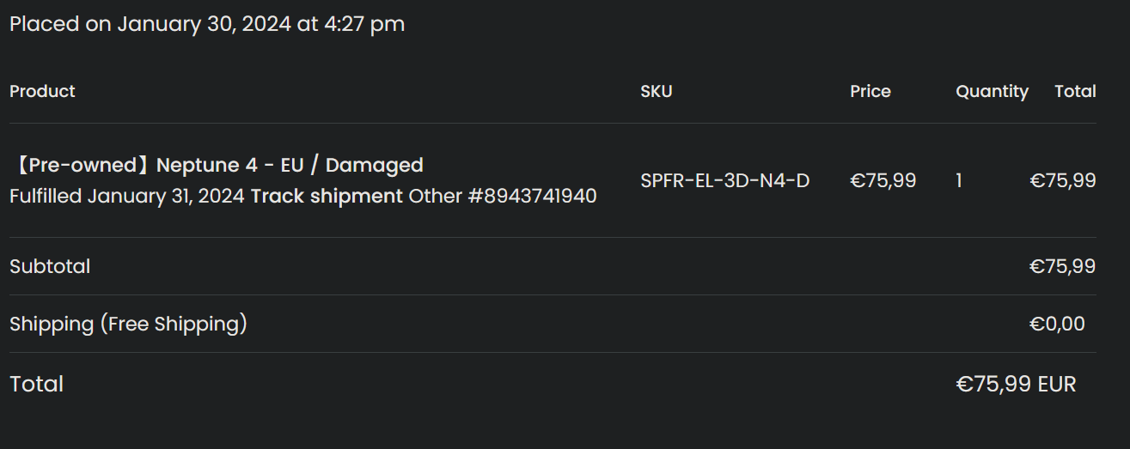Click the Subtotal label
Image resolution: width=1130 pixels, height=449 pixels.
click(50, 266)
